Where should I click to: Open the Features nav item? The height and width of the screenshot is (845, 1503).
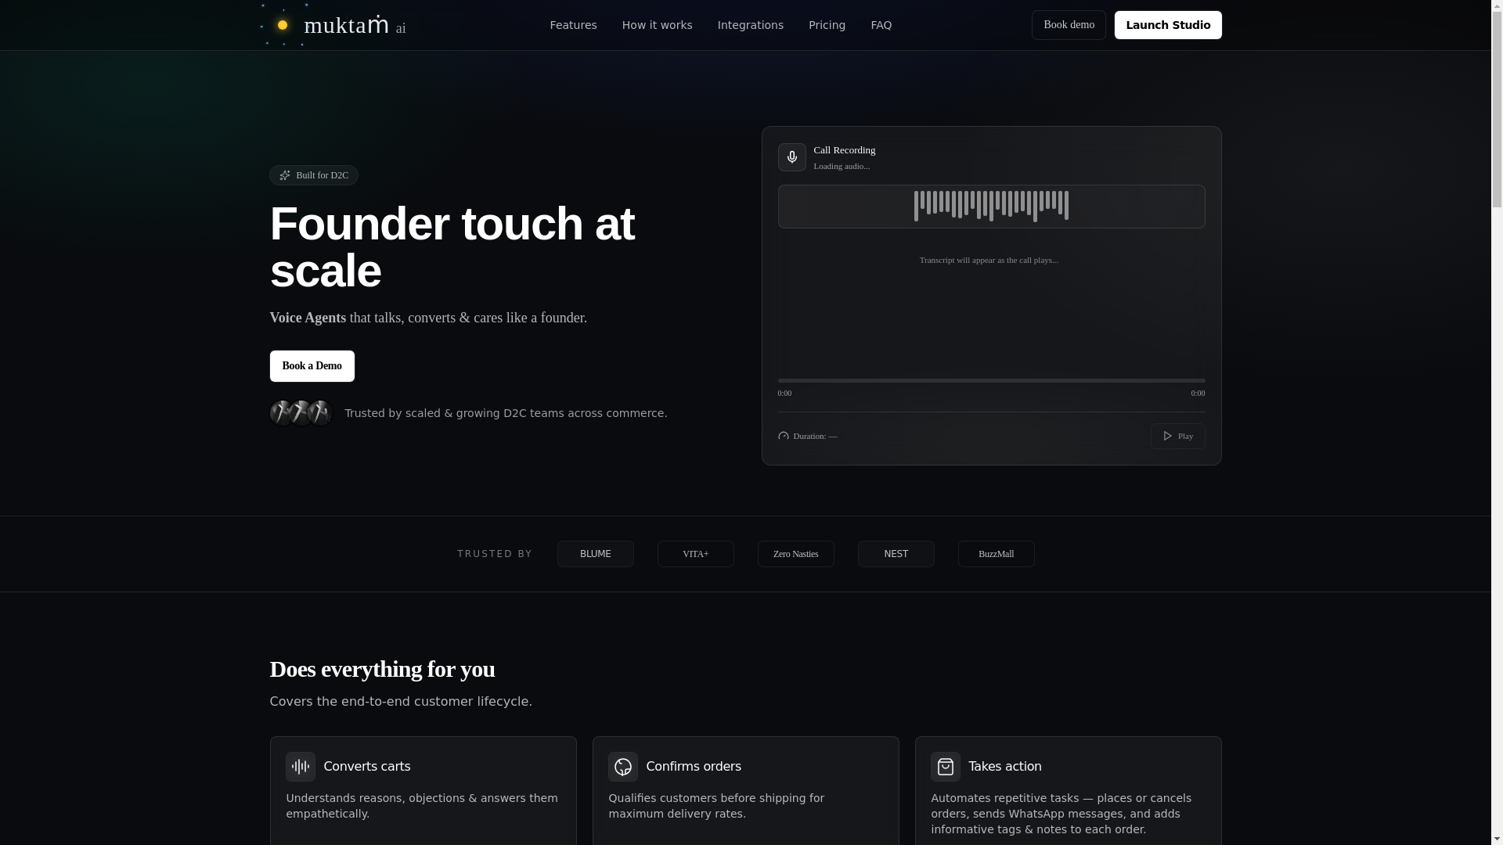(x=573, y=25)
